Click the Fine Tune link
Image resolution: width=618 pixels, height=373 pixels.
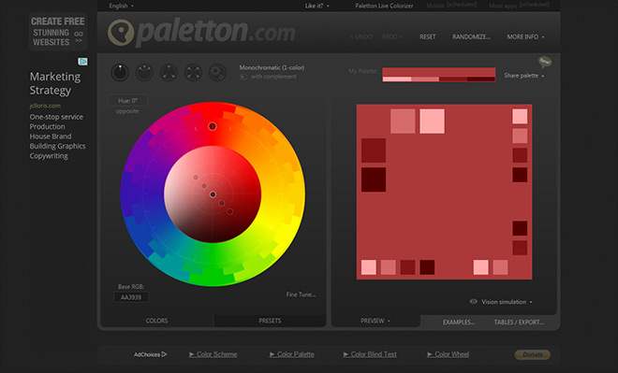301,294
